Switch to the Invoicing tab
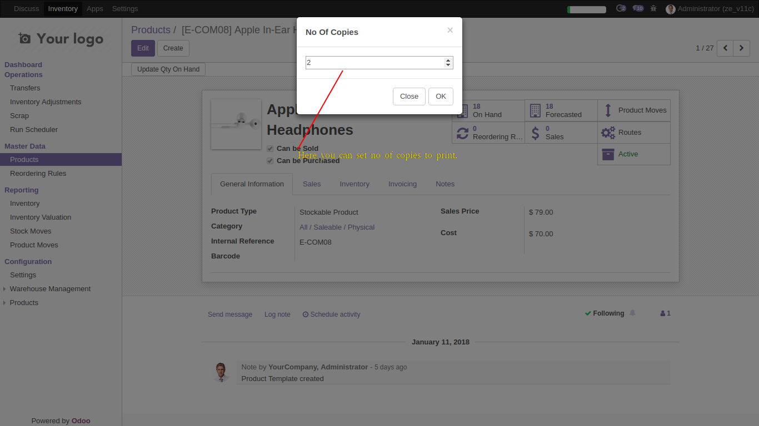 click(402, 184)
